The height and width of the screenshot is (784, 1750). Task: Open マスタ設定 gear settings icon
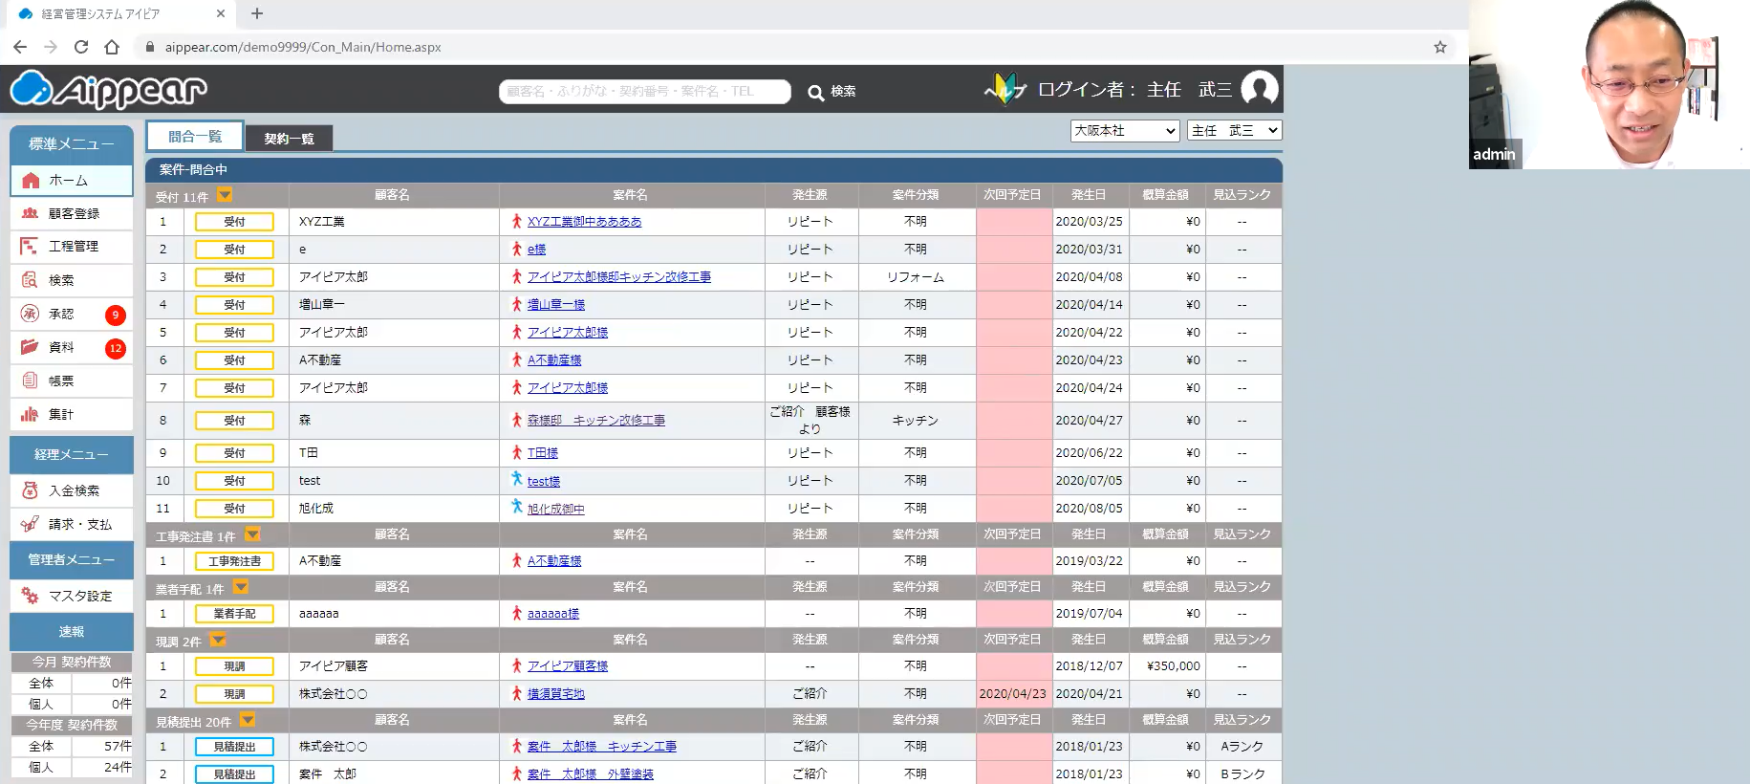(31, 596)
